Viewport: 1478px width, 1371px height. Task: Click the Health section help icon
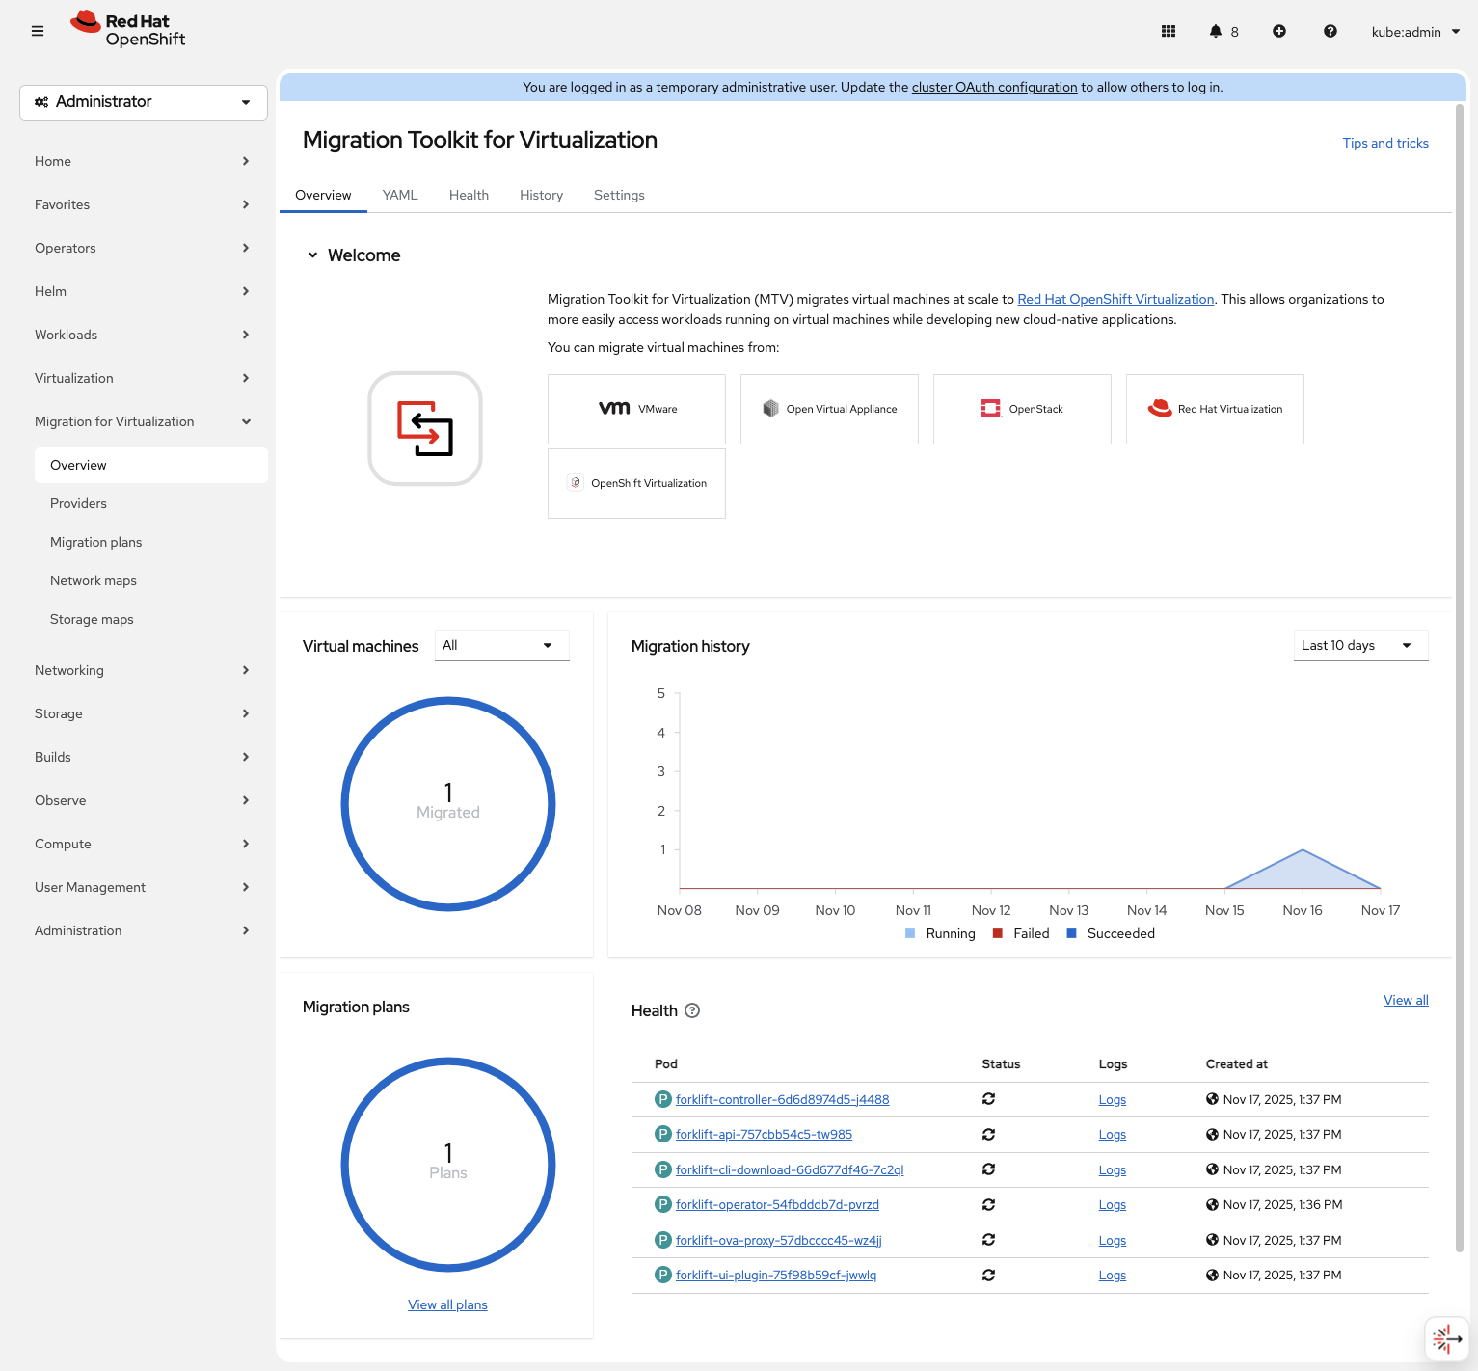pyautogui.click(x=691, y=1010)
